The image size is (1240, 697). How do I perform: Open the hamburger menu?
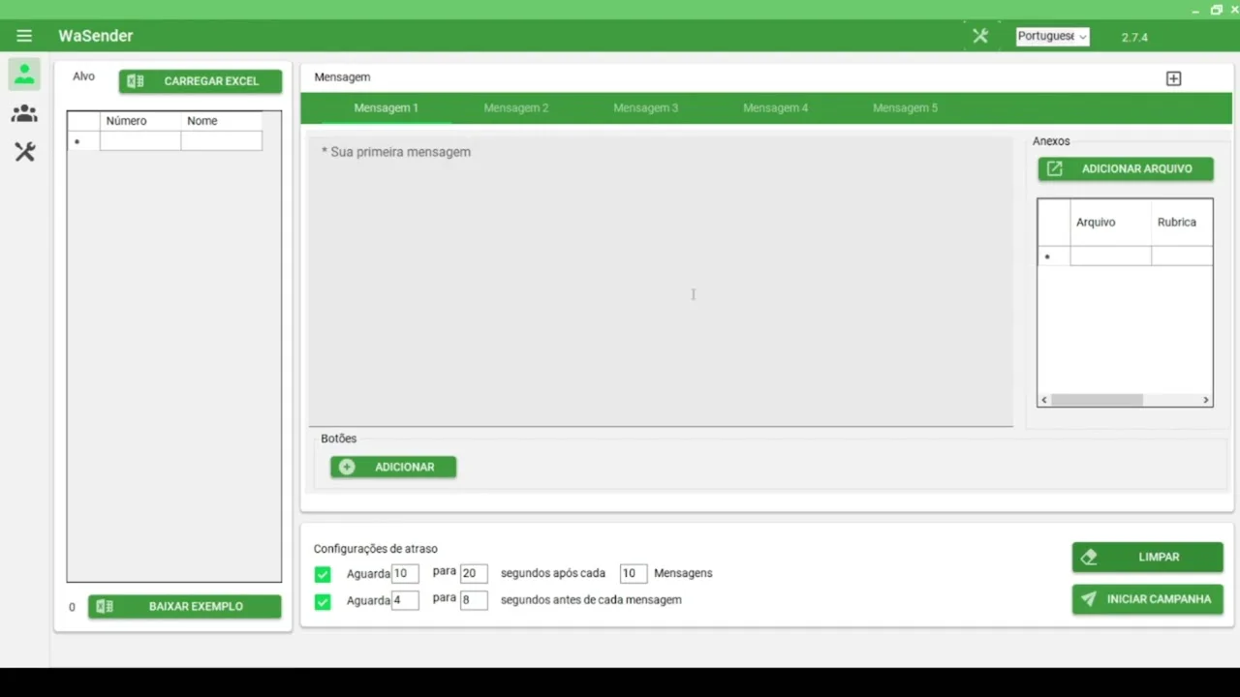point(24,36)
